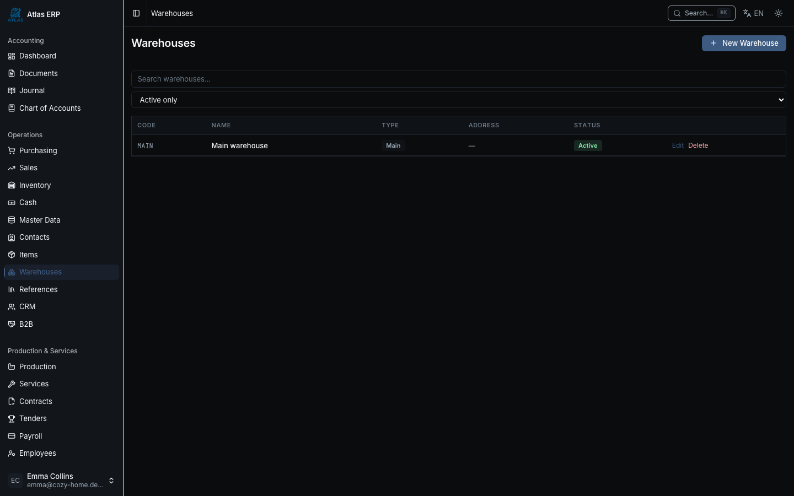Image resolution: width=794 pixels, height=496 pixels.
Task: Open the Warehouses sidebar menu item
Action: [x=62, y=272]
